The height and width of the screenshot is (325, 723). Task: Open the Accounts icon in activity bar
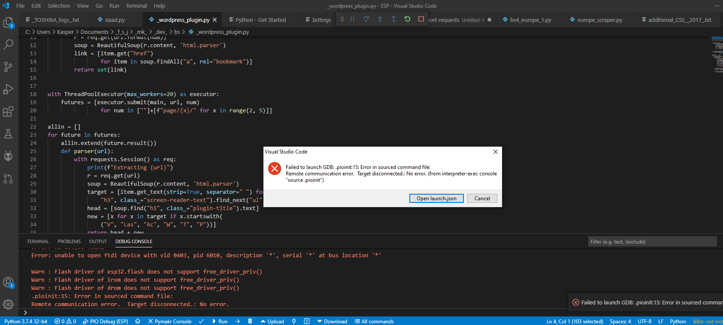8,283
